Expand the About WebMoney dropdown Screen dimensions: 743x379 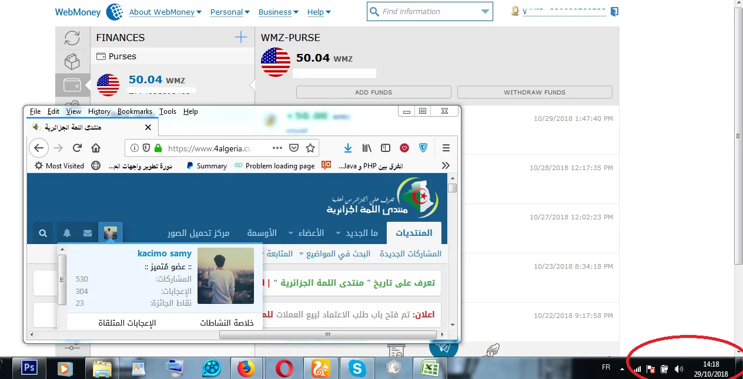click(165, 12)
